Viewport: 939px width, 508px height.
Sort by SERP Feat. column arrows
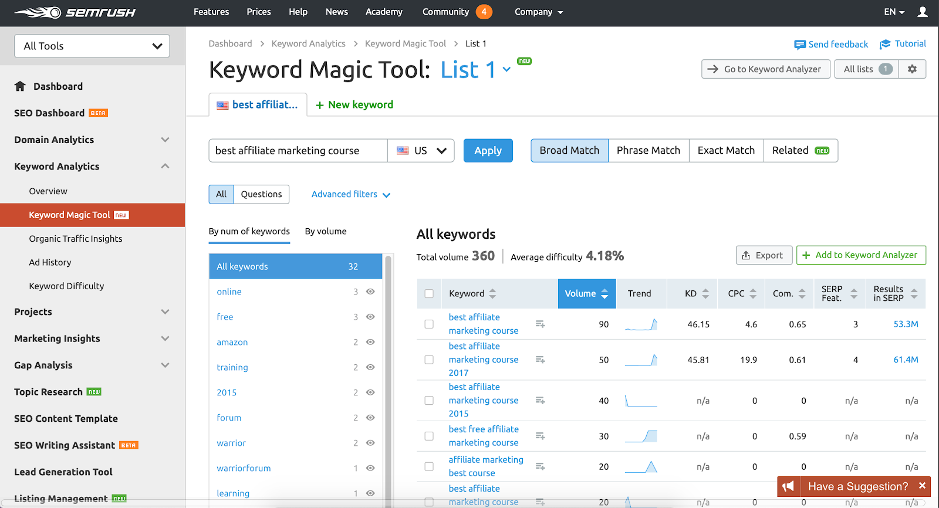(854, 293)
